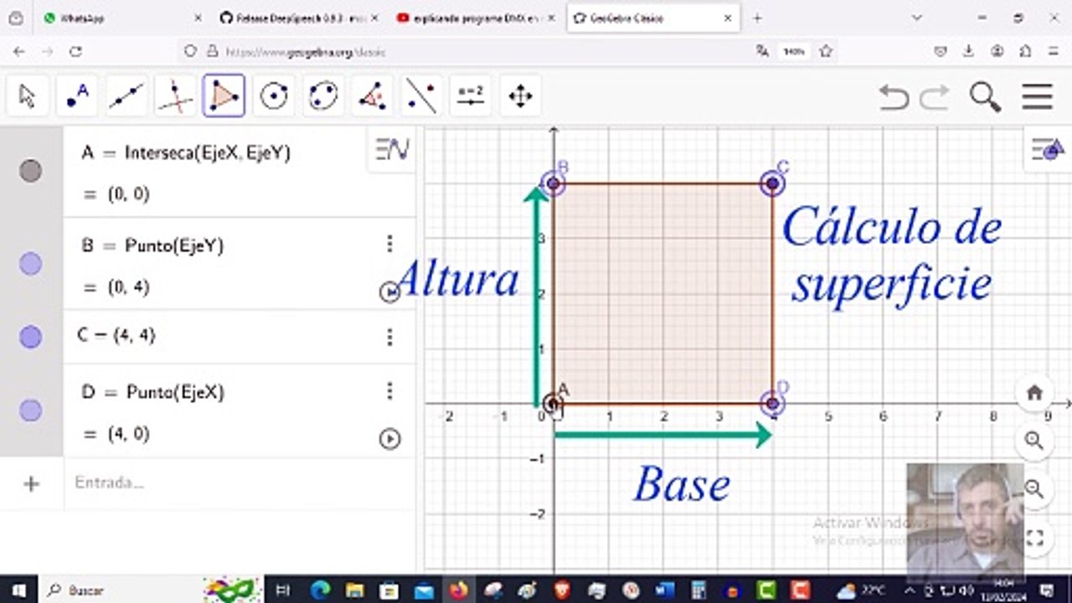Click the Windows Buscar search box
Screen dimensions: 1072x603
pyautogui.click(x=151, y=590)
